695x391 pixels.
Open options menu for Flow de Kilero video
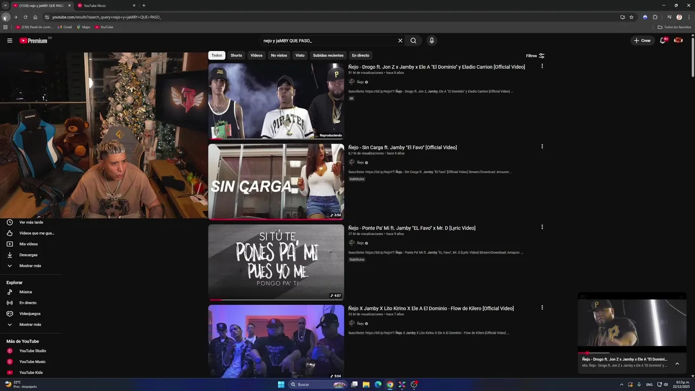tap(542, 307)
